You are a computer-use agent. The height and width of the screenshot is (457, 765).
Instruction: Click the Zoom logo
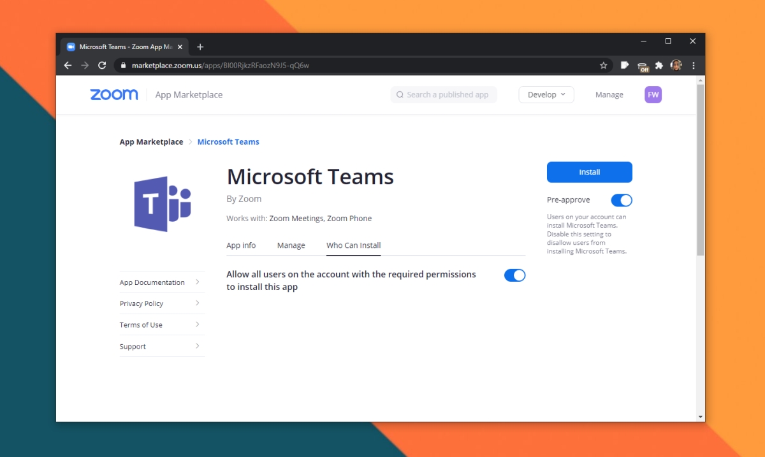click(x=113, y=94)
